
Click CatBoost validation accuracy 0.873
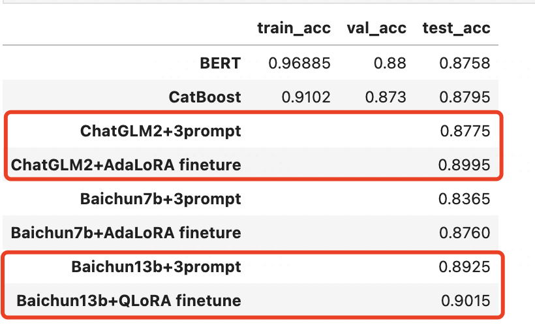pos(386,97)
